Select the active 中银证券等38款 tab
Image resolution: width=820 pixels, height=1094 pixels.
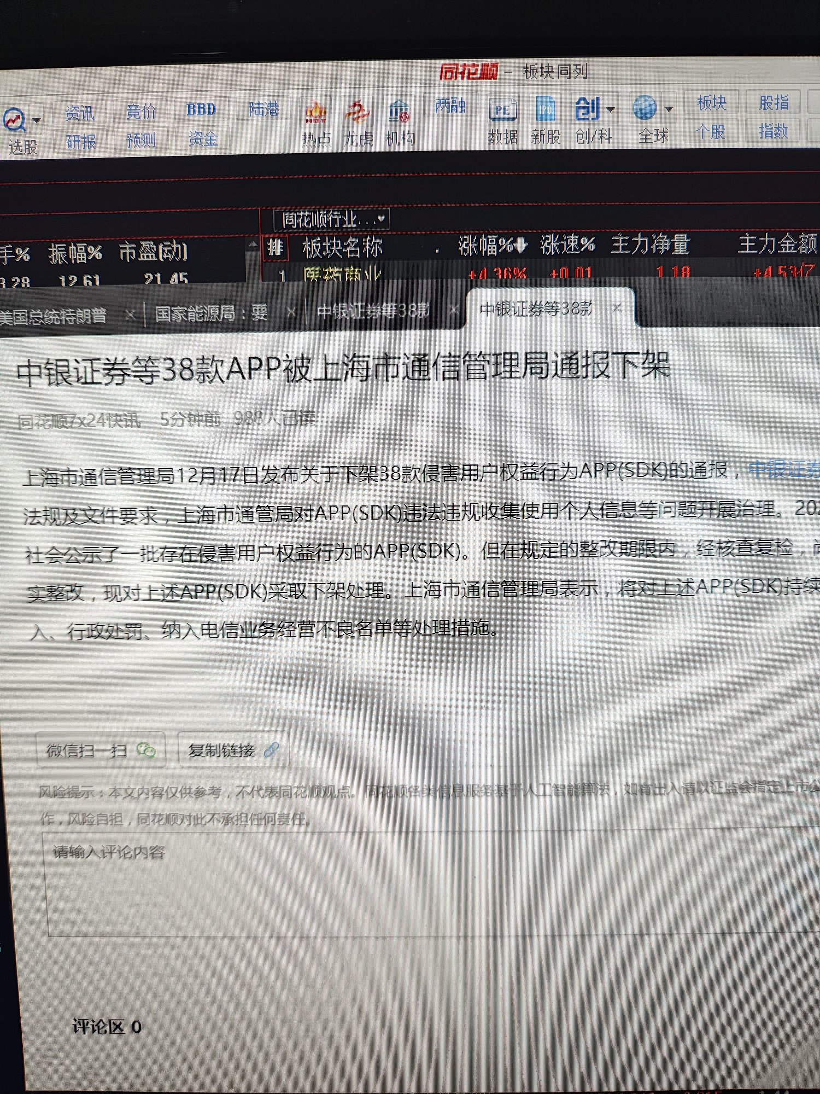point(536,309)
